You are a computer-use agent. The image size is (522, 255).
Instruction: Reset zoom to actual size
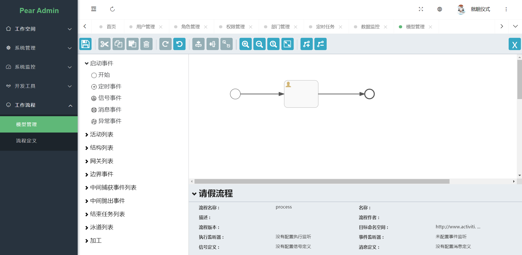coord(273,44)
